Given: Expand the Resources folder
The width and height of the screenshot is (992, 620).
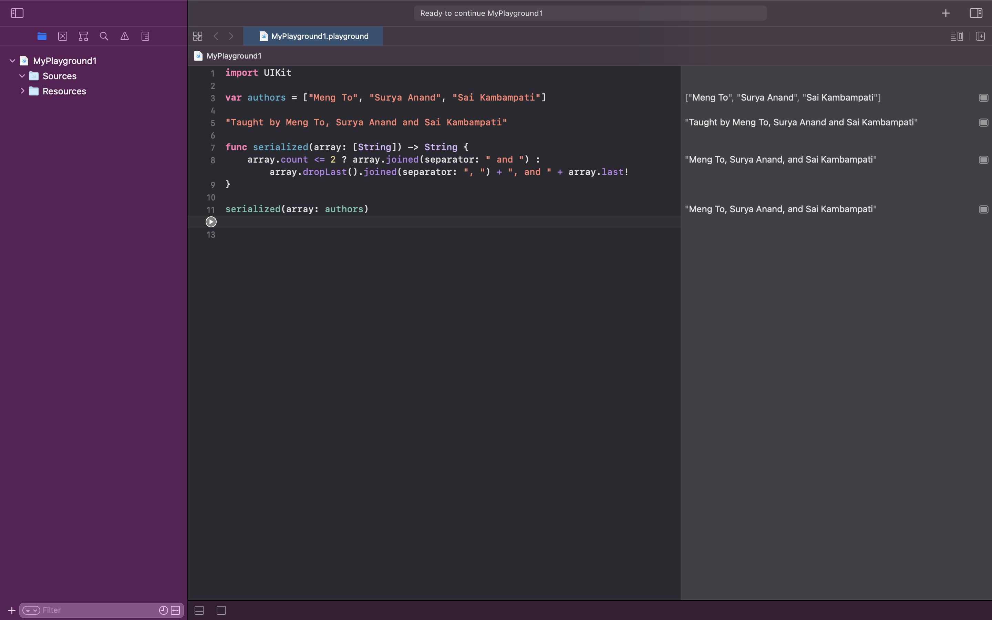Looking at the screenshot, I should (22, 91).
